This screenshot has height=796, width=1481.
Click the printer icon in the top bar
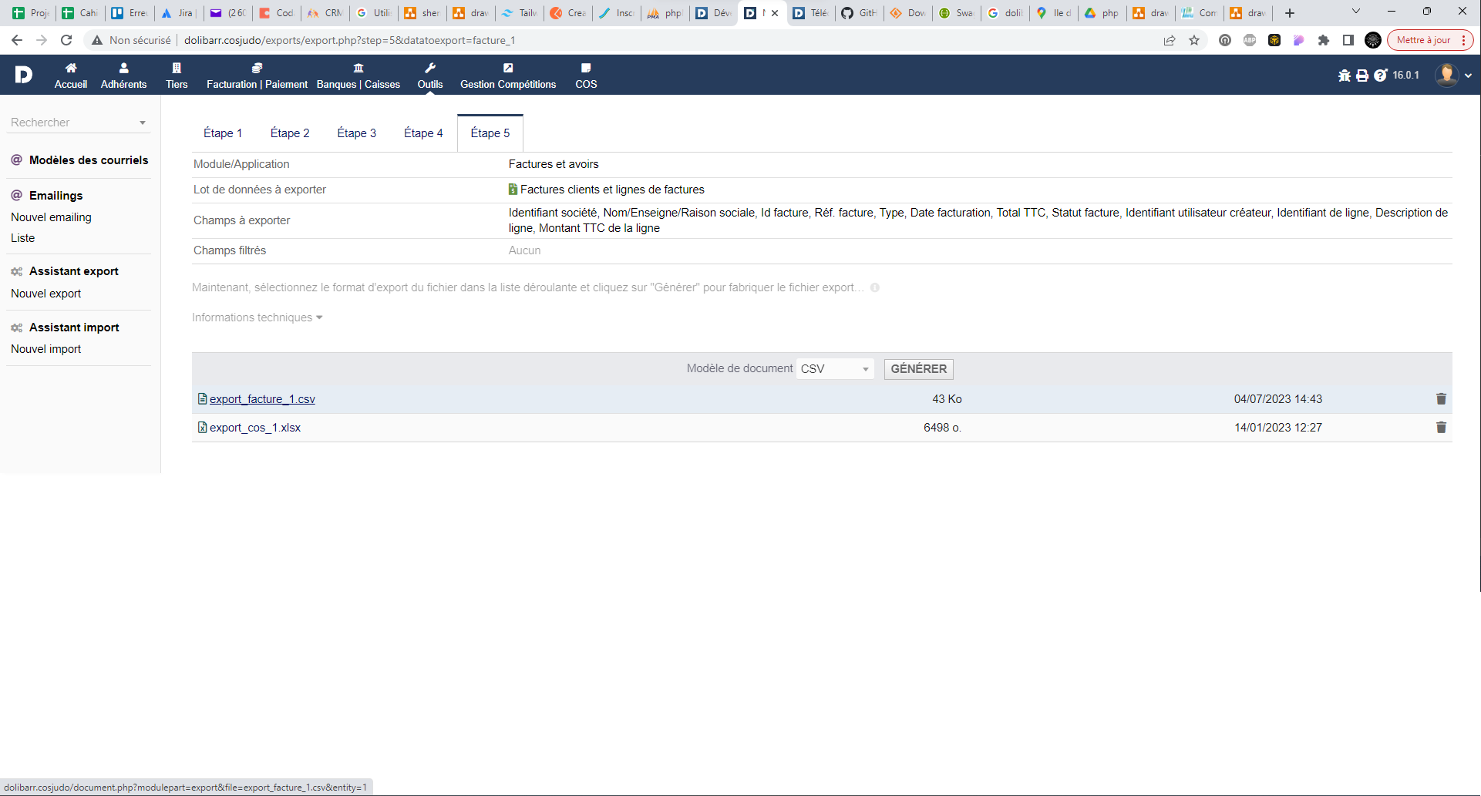(1362, 76)
